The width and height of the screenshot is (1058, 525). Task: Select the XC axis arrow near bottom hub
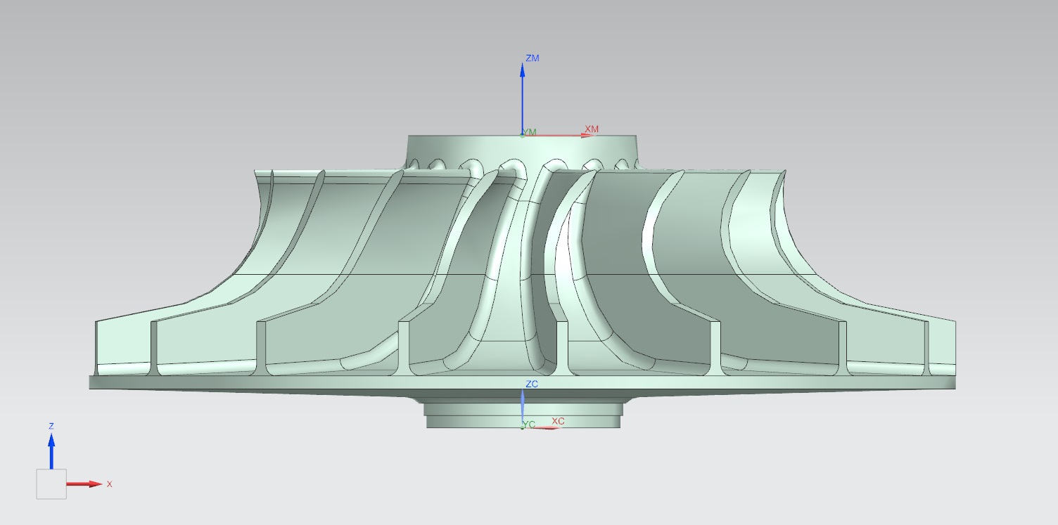542,427
